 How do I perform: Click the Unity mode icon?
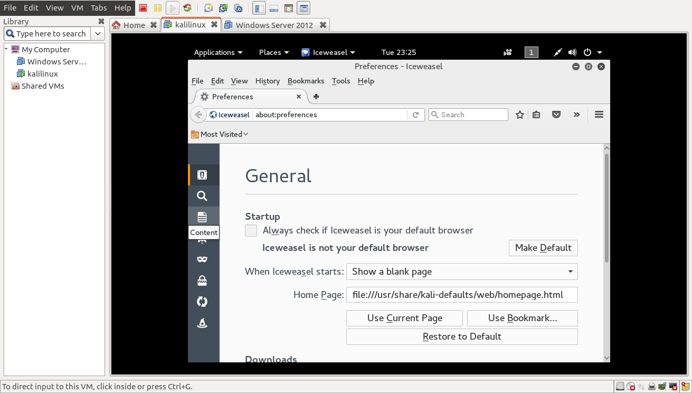coord(304,8)
